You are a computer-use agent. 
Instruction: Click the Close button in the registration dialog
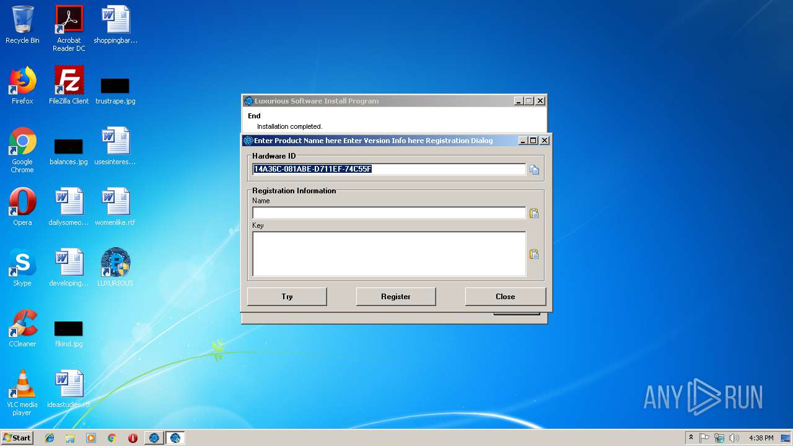point(506,297)
